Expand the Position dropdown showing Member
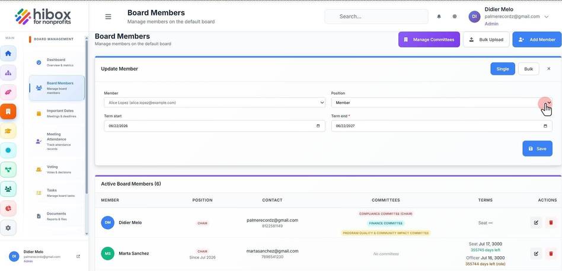 tap(441, 103)
